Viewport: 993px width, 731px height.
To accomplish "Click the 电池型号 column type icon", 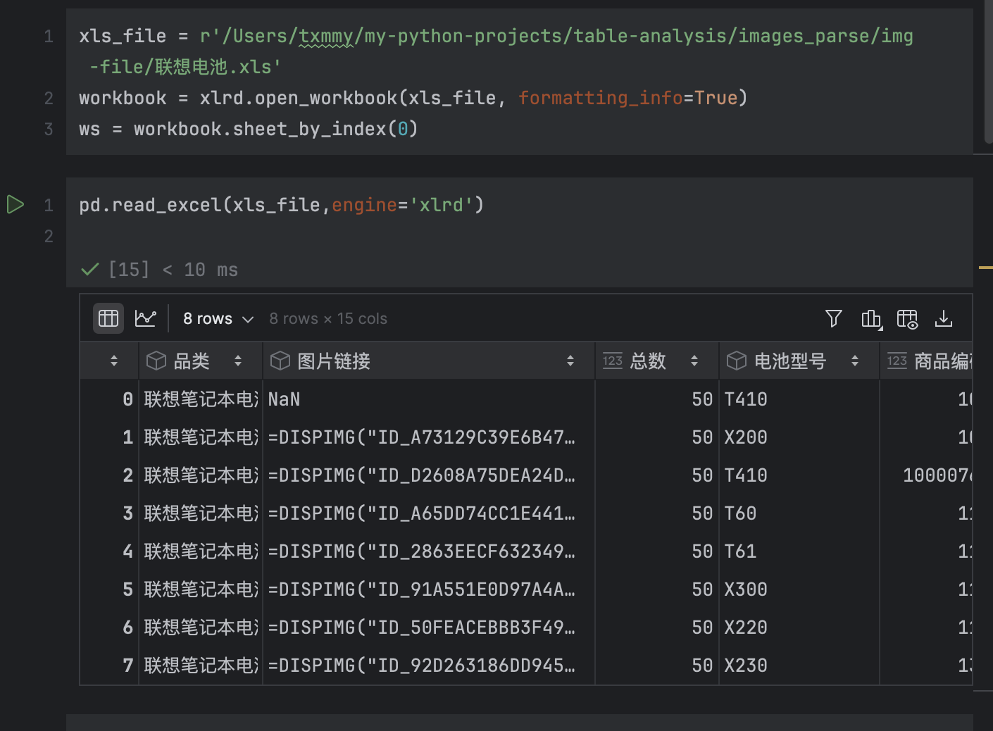I will tap(737, 361).
